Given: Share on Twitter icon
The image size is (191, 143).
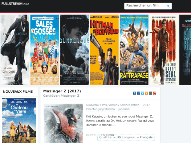Looking at the screenshot, I should [143, 93].
